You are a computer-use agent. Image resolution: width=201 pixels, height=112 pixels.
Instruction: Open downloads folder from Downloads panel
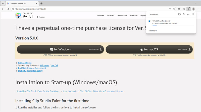179,15
